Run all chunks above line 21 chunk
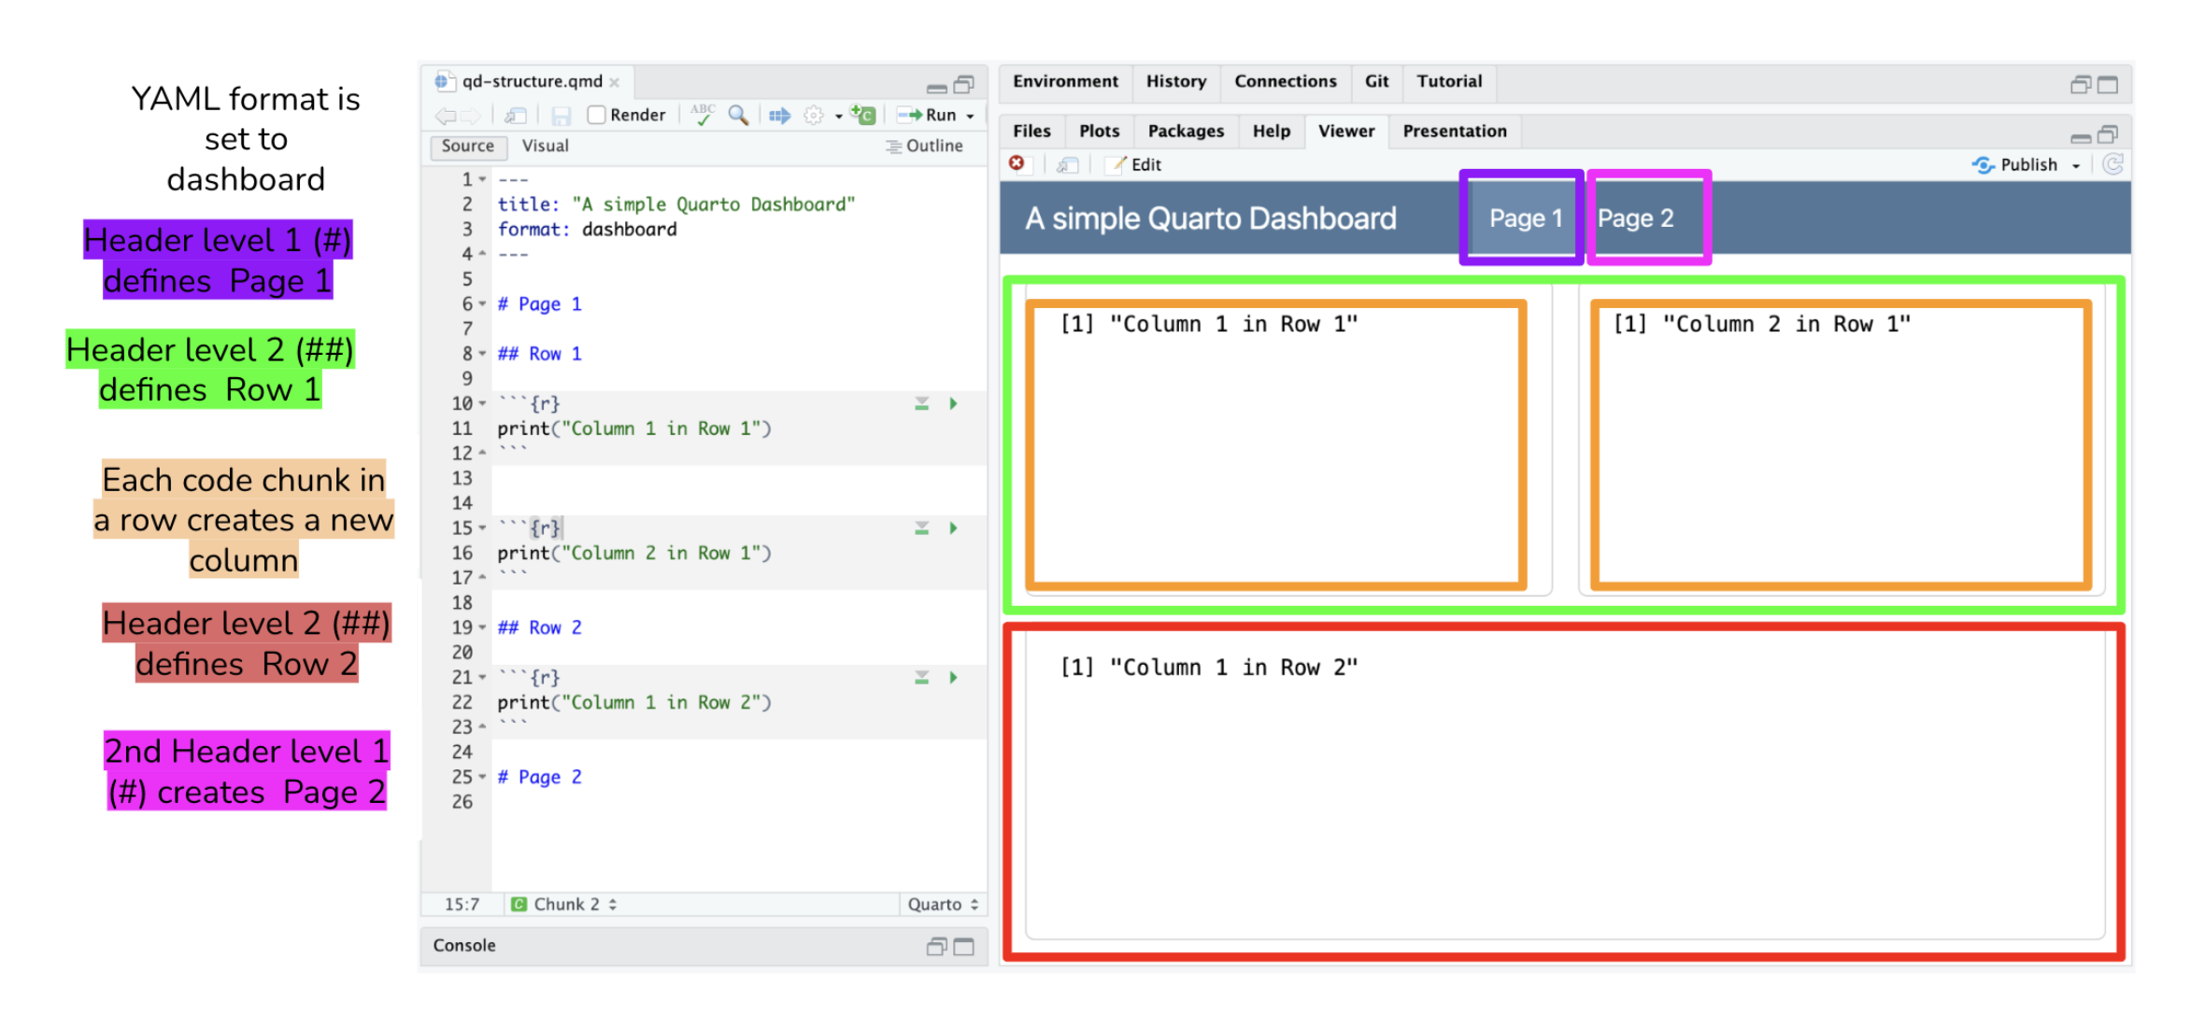This screenshot has height=1014, width=2190. pos(921,677)
